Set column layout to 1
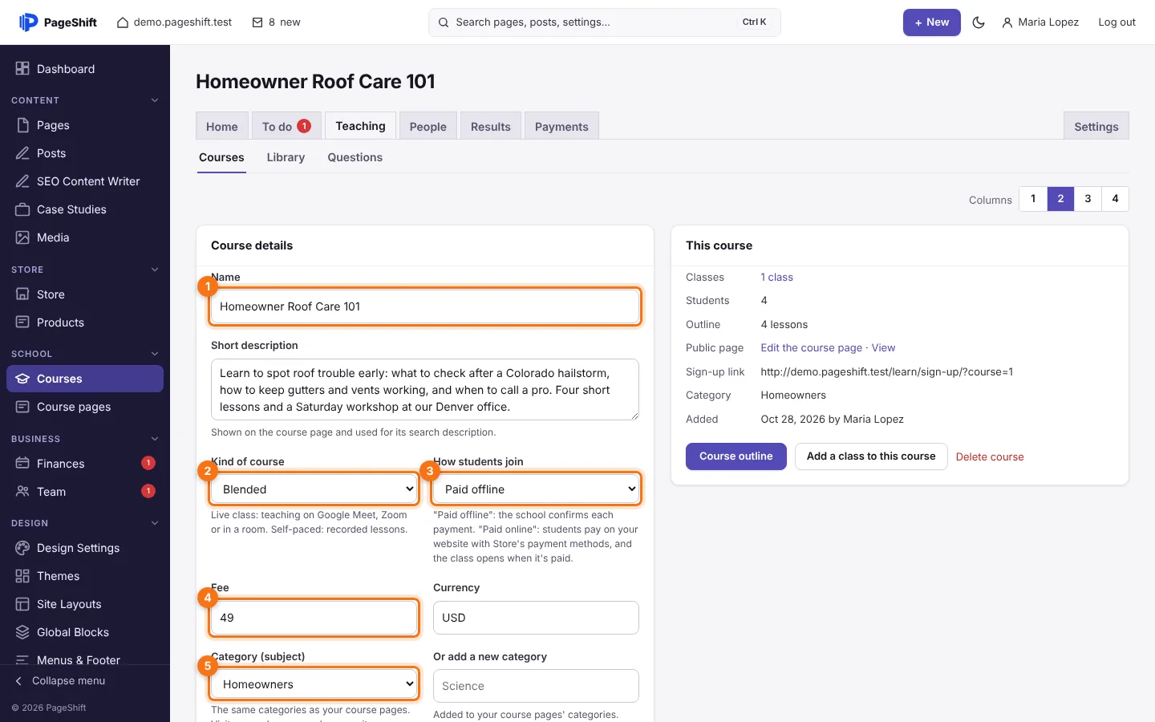Screen dimensions: 1155x722 (x=1033, y=199)
